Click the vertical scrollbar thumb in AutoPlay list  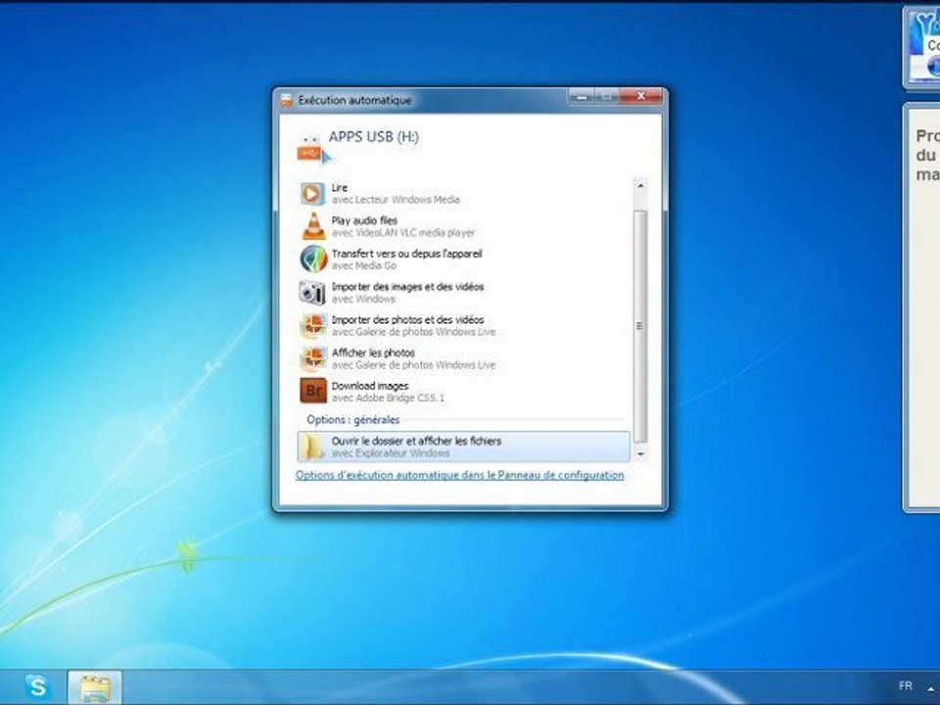(640, 326)
